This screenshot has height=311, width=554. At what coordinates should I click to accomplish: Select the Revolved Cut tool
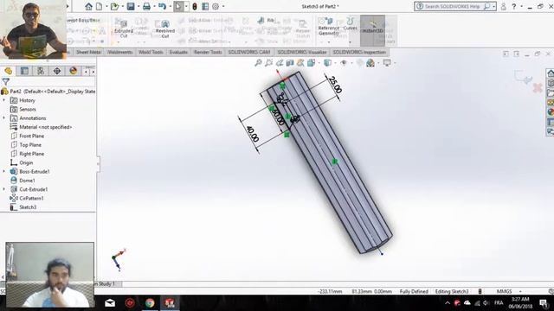coord(165,29)
